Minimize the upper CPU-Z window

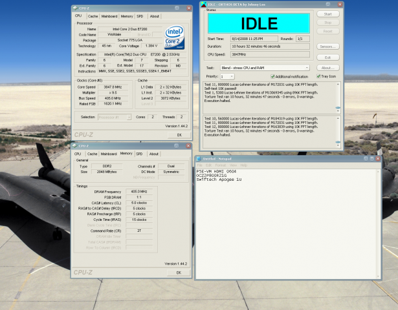tap(177, 8)
